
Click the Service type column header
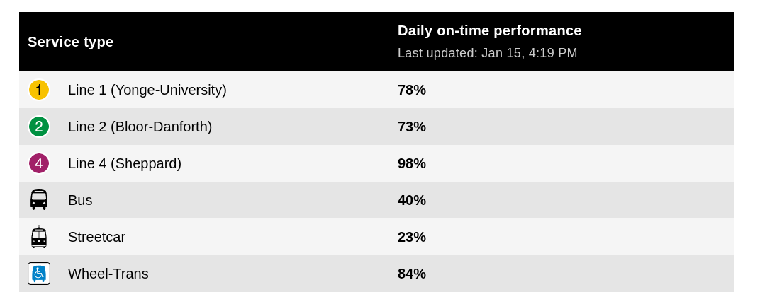pos(70,42)
